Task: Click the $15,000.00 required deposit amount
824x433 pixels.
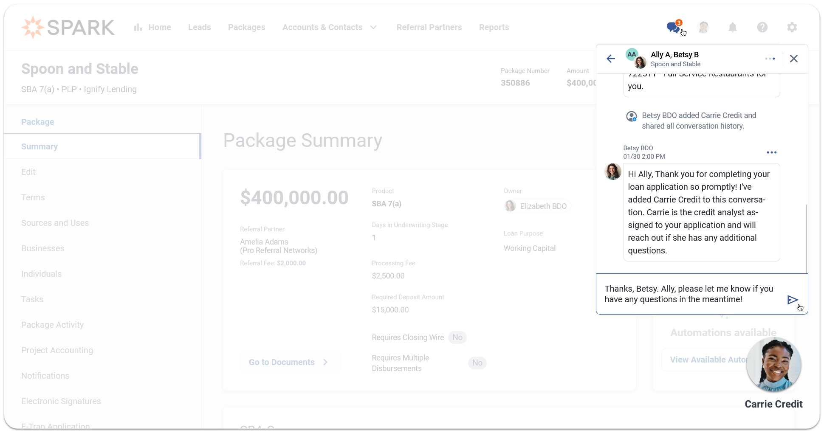Action: point(390,310)
